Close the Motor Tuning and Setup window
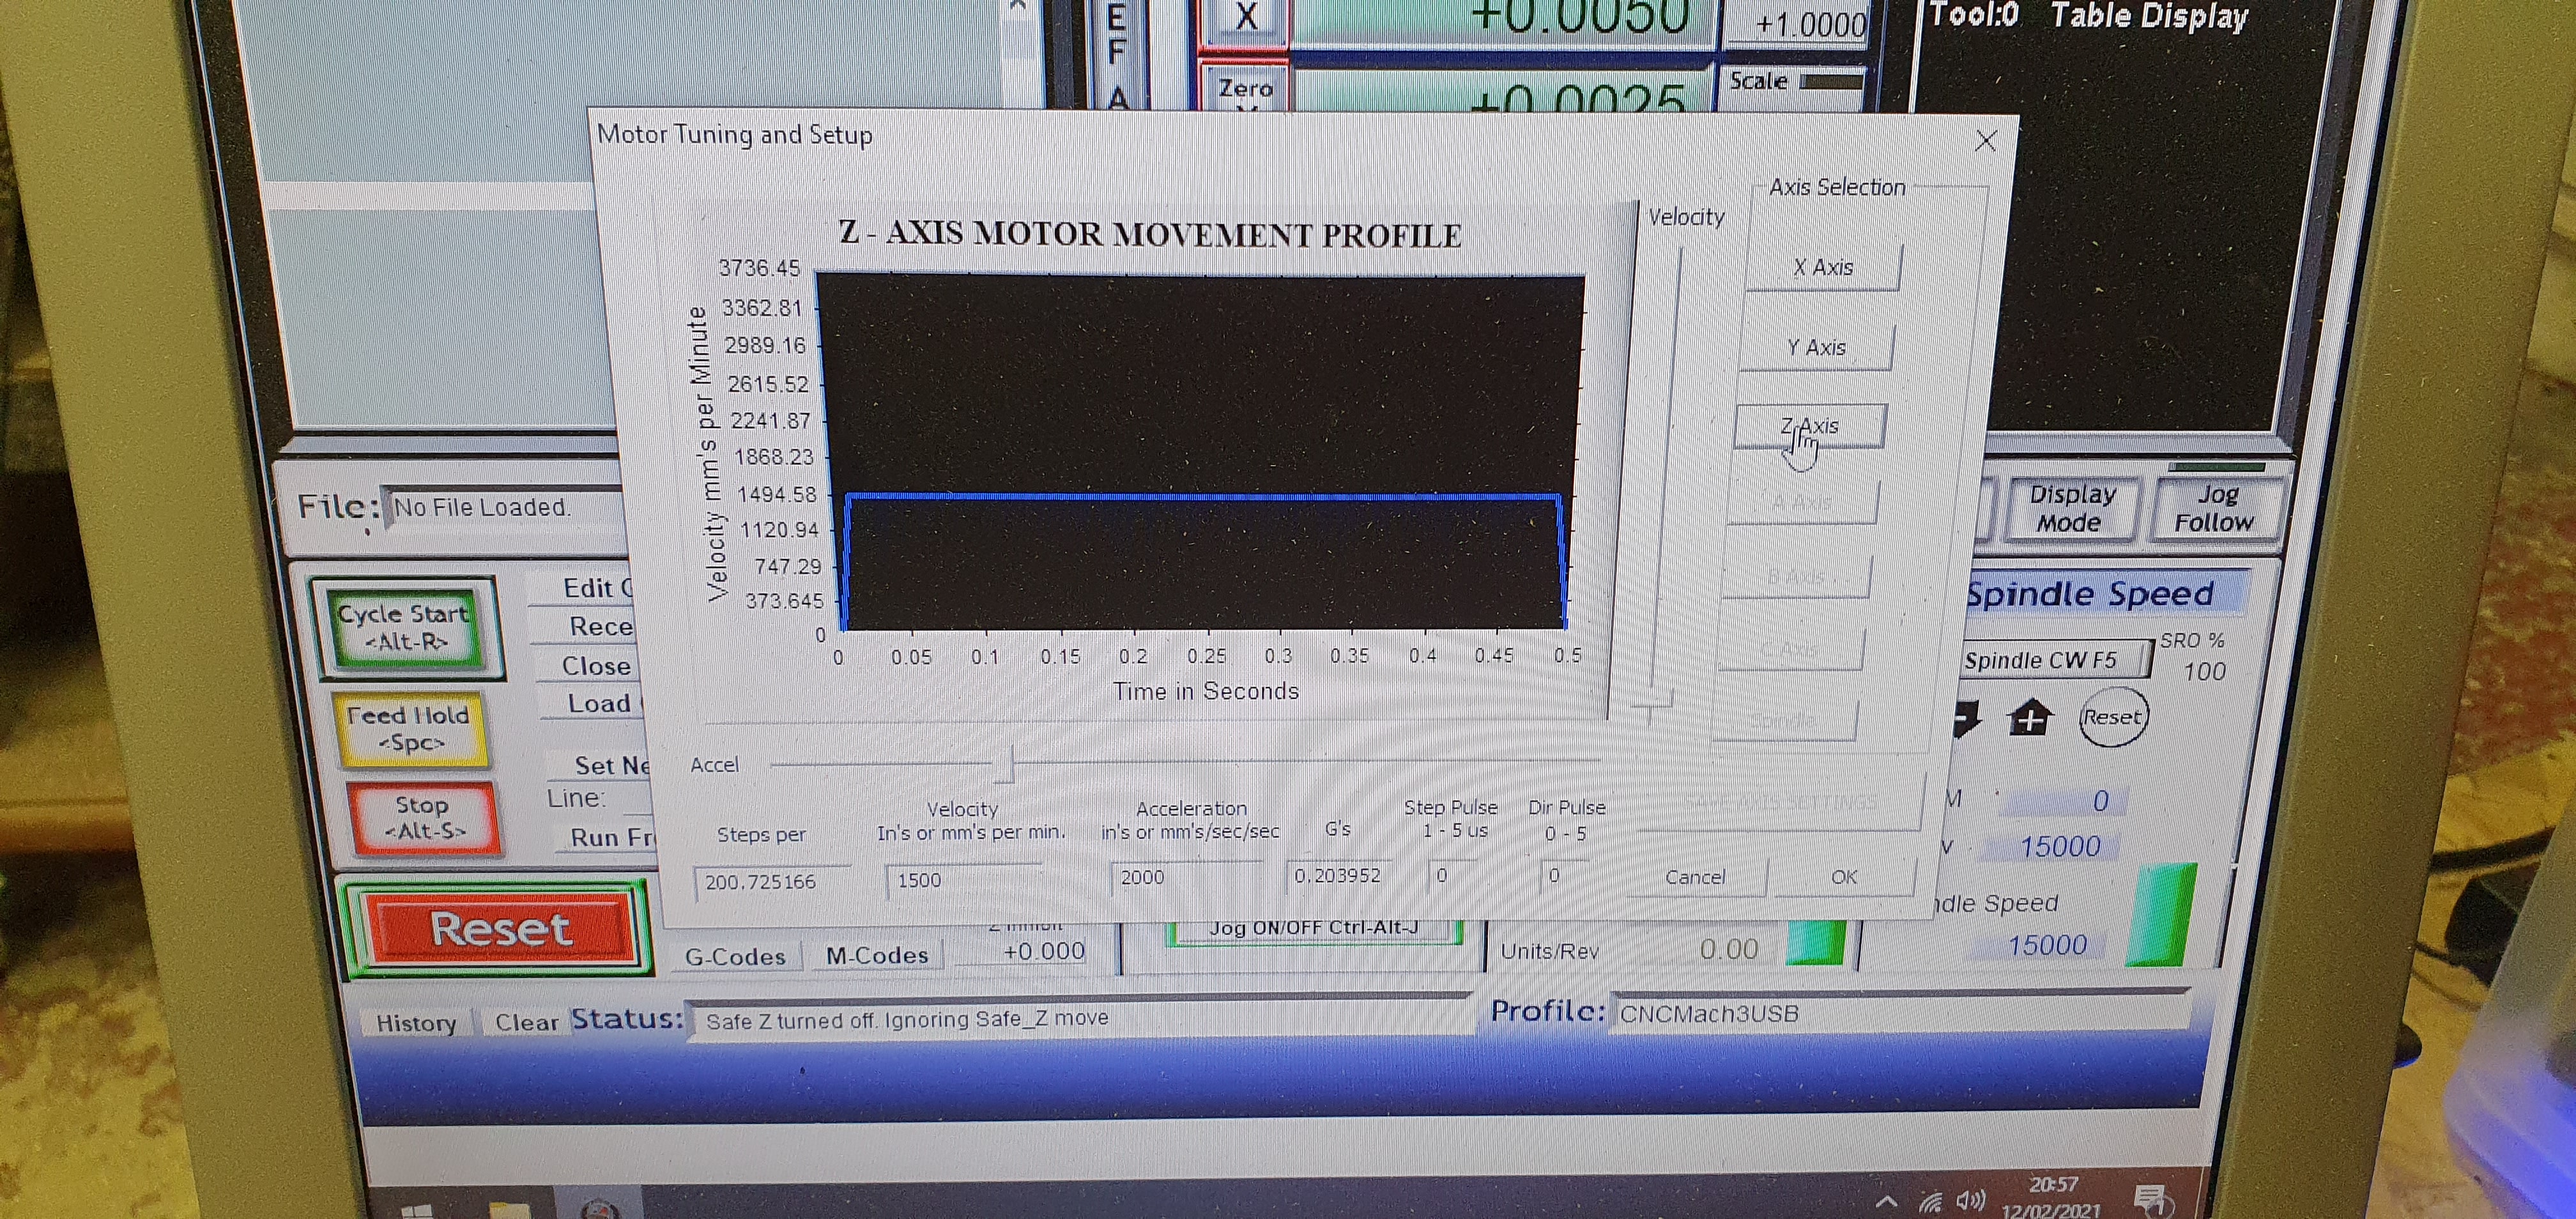This screenshot has width=2576, height=1219. pos(1986,141)
